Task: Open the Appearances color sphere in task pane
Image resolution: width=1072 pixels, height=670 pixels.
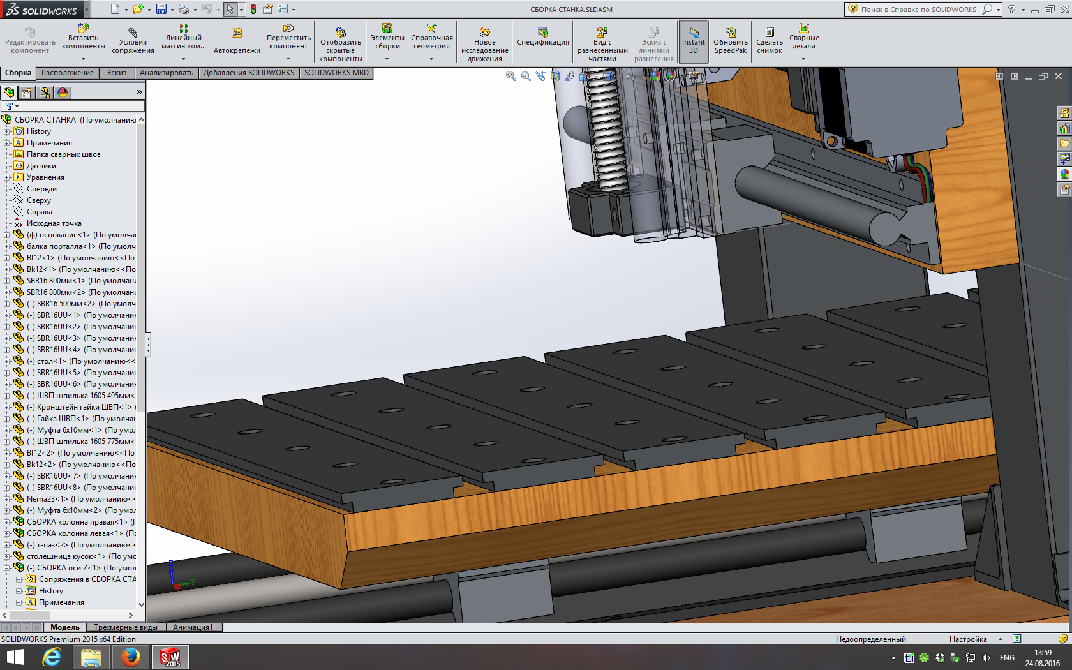Action: pyautogui.click(x=1064, y=174)
